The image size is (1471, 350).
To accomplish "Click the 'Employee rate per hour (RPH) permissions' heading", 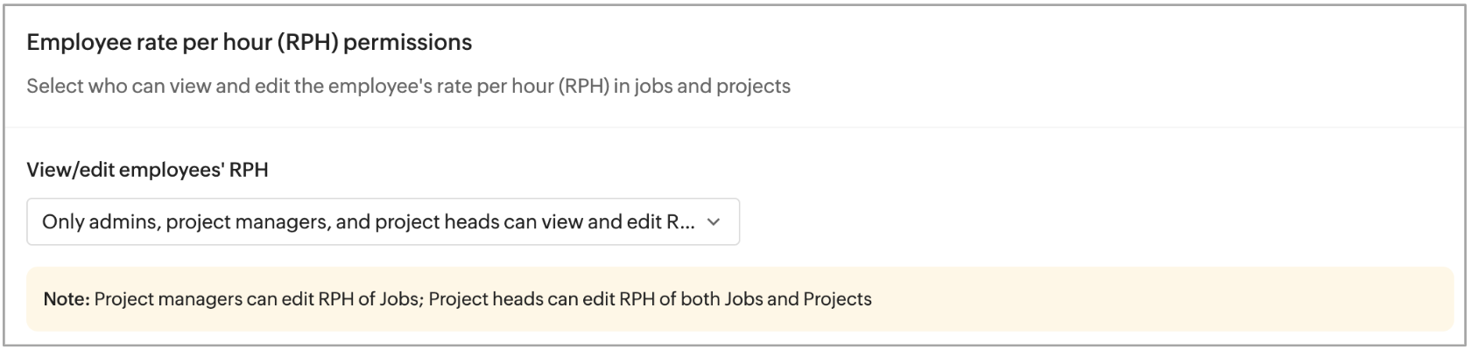I will (x=249, y=42).
